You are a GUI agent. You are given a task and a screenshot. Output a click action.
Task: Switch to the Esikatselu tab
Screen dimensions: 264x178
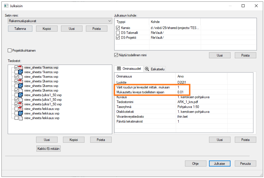coord(155,69)
